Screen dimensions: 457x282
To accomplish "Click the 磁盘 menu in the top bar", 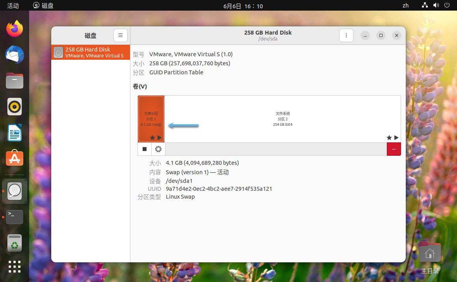I will coord(43,6).
